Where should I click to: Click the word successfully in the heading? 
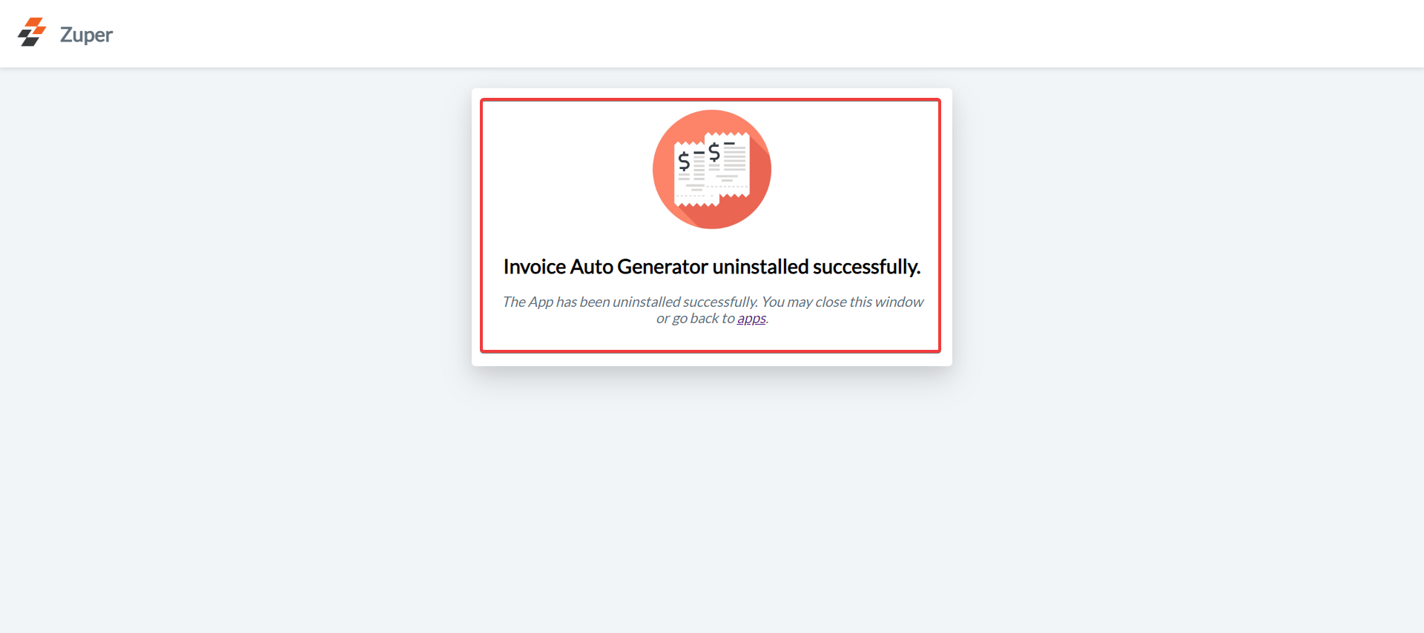click(866, 267)
